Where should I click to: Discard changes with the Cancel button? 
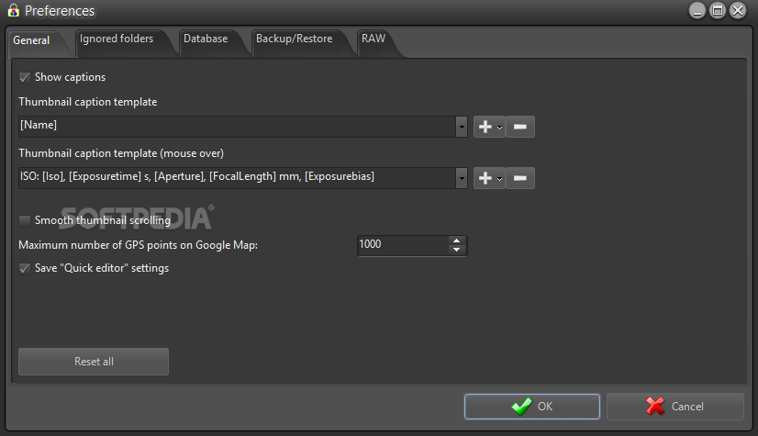coord(674,407)
